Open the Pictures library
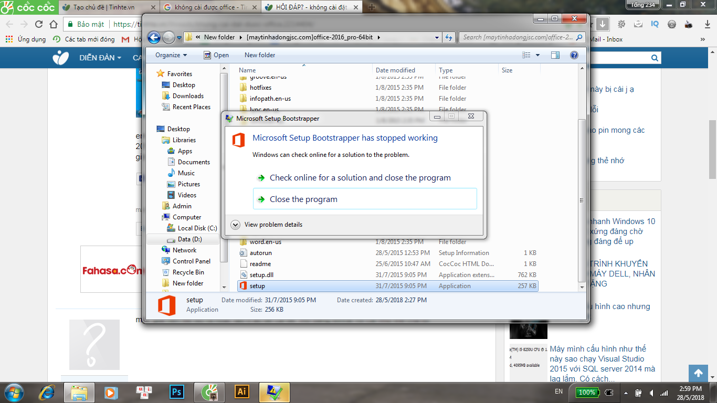The height and width of the screenshot is (403, 717). click(188, 184)
